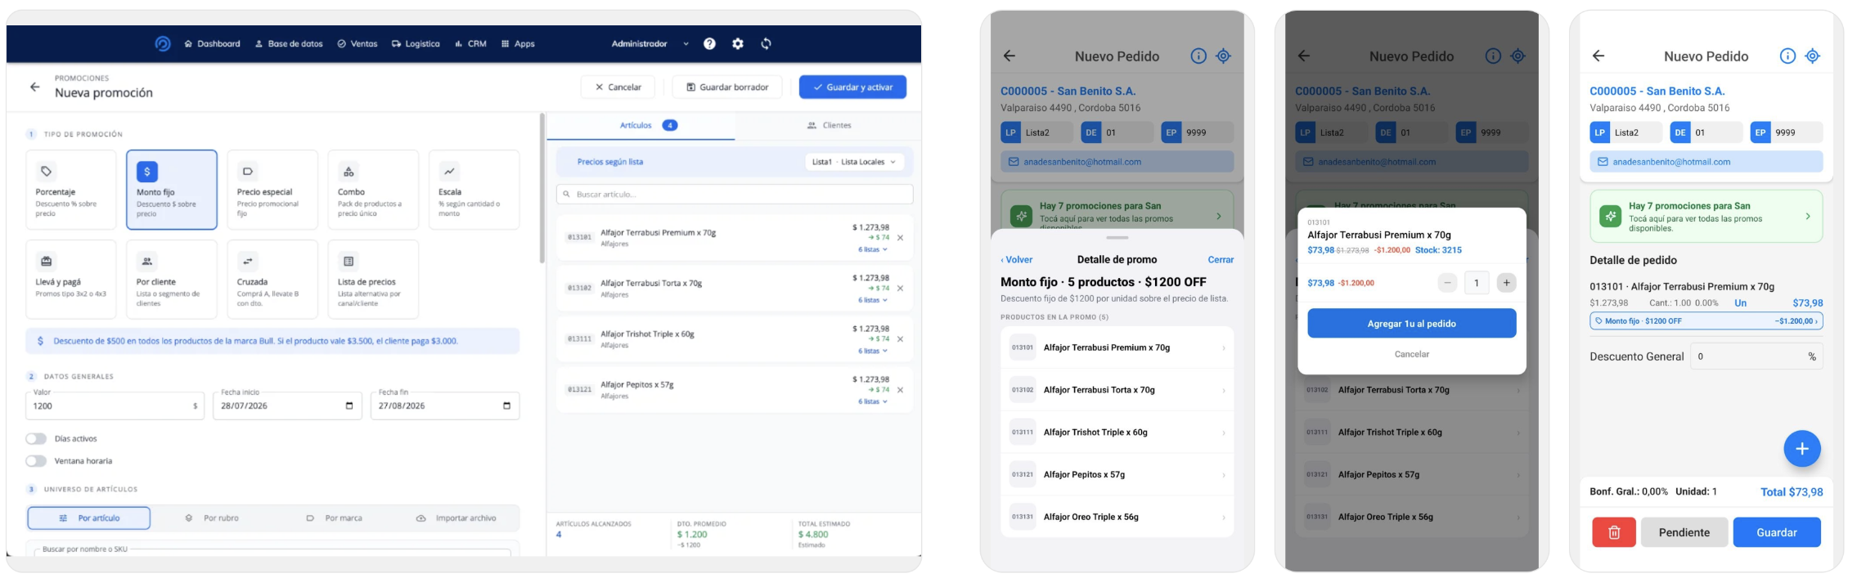This screenshot has height=587, width=1857.
Task: Open the Ventas menu
Action: [357, 44]
